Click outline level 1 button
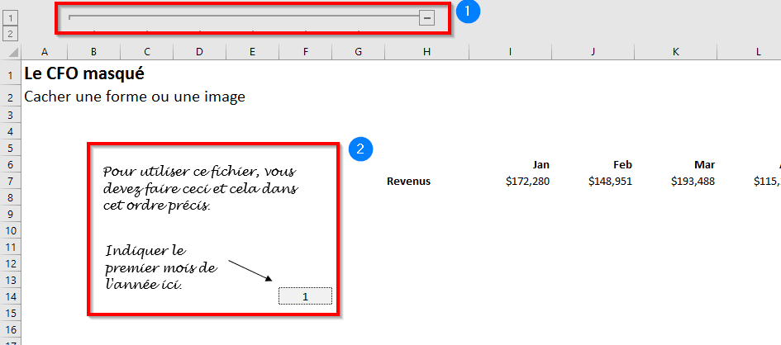The width and height of the screenshot is (781, 345). [x=10, y=17]
